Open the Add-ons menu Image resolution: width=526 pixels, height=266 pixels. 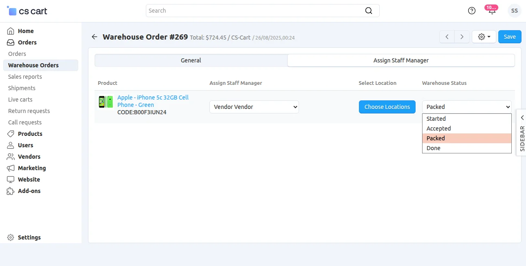29,191
